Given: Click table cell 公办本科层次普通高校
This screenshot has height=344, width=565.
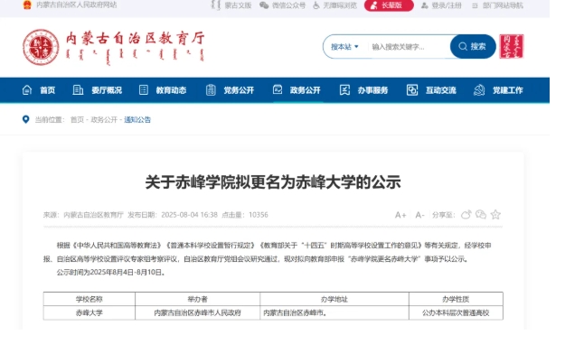Looking at the screenshot, I should coord(456,313).
